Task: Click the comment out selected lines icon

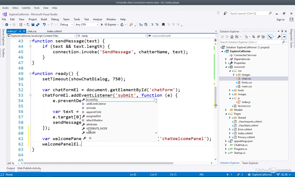Action: point(152,25)
